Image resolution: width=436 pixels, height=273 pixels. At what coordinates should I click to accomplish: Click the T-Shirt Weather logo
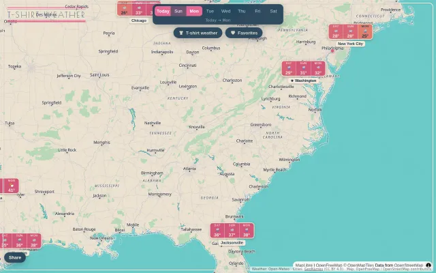click(46, 14)
